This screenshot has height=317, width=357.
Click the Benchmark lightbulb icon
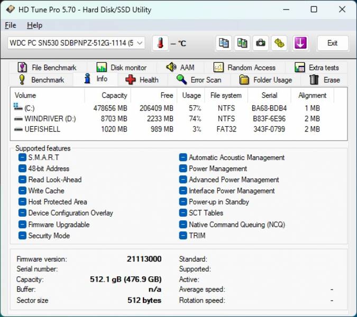[x=22, y=80]
